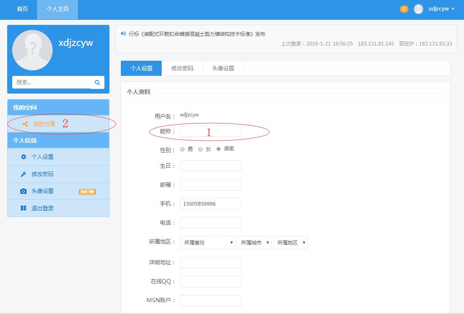Image resolution: width=464 pixels, height=314 pixels.
Task: Open 个人主页 in the top navigation
Action: [57, 9]
